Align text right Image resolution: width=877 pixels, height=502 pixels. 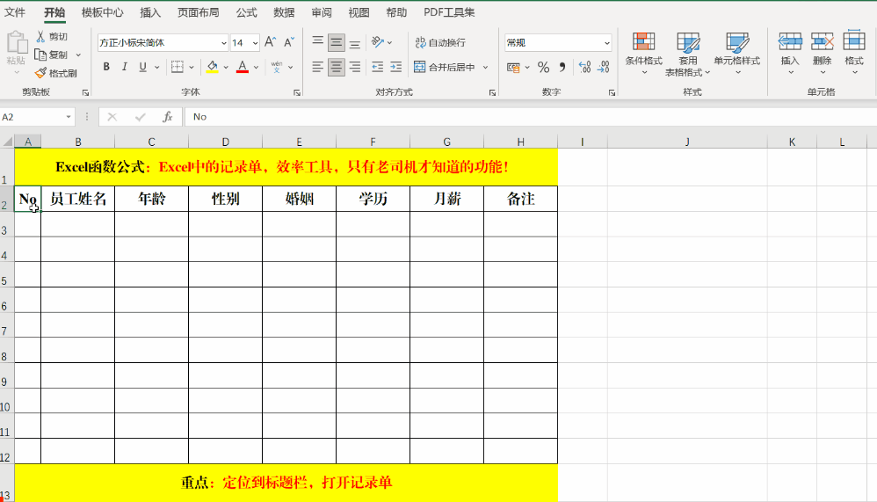click(x=355, y=67)
